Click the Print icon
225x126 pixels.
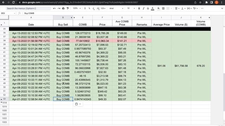coord(63,8)
